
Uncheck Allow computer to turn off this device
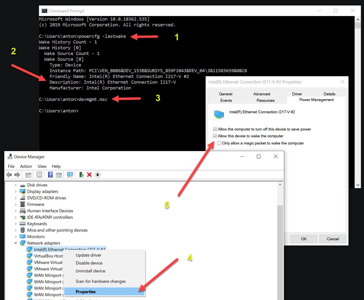[215, 129]
